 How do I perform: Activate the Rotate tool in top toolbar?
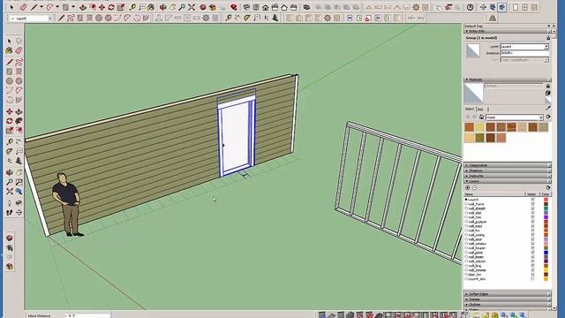point(111,7)
